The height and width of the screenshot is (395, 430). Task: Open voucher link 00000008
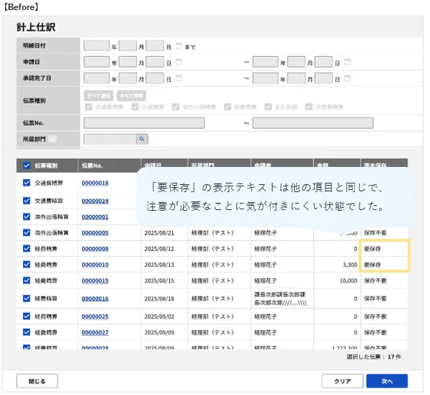pyautogui.click(x=95, y=249)
